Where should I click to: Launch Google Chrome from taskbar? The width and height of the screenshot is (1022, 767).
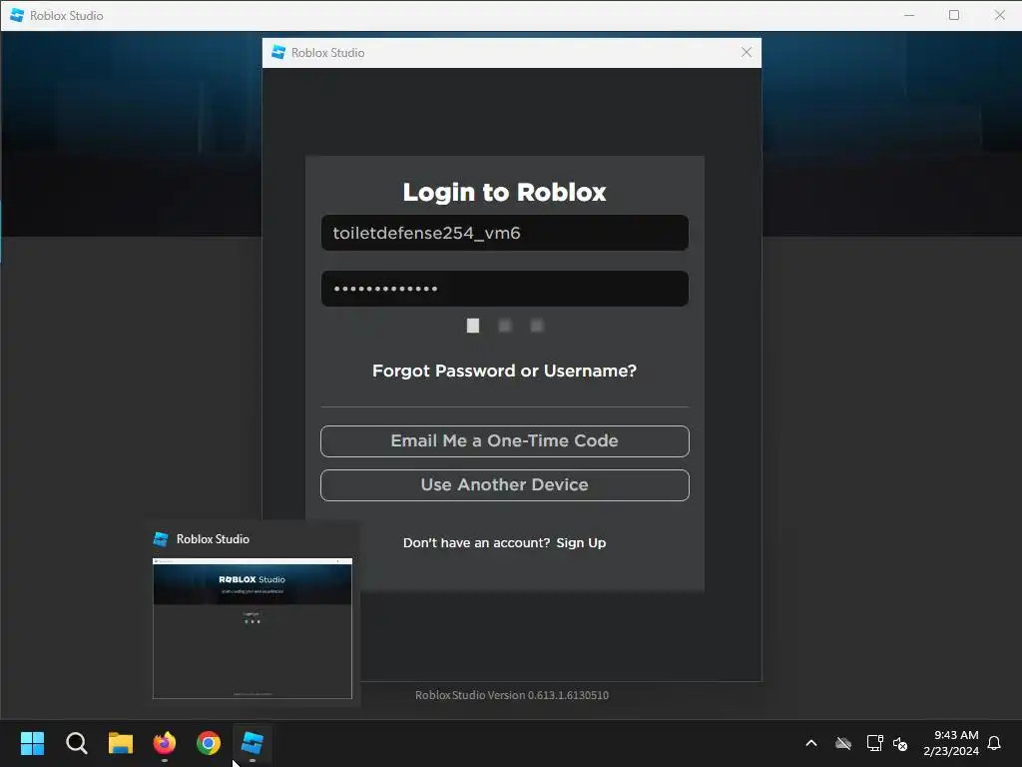[x=209, y=743]
